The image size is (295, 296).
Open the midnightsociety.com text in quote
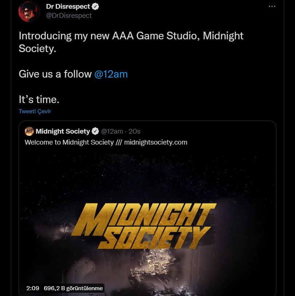point(156,142)
